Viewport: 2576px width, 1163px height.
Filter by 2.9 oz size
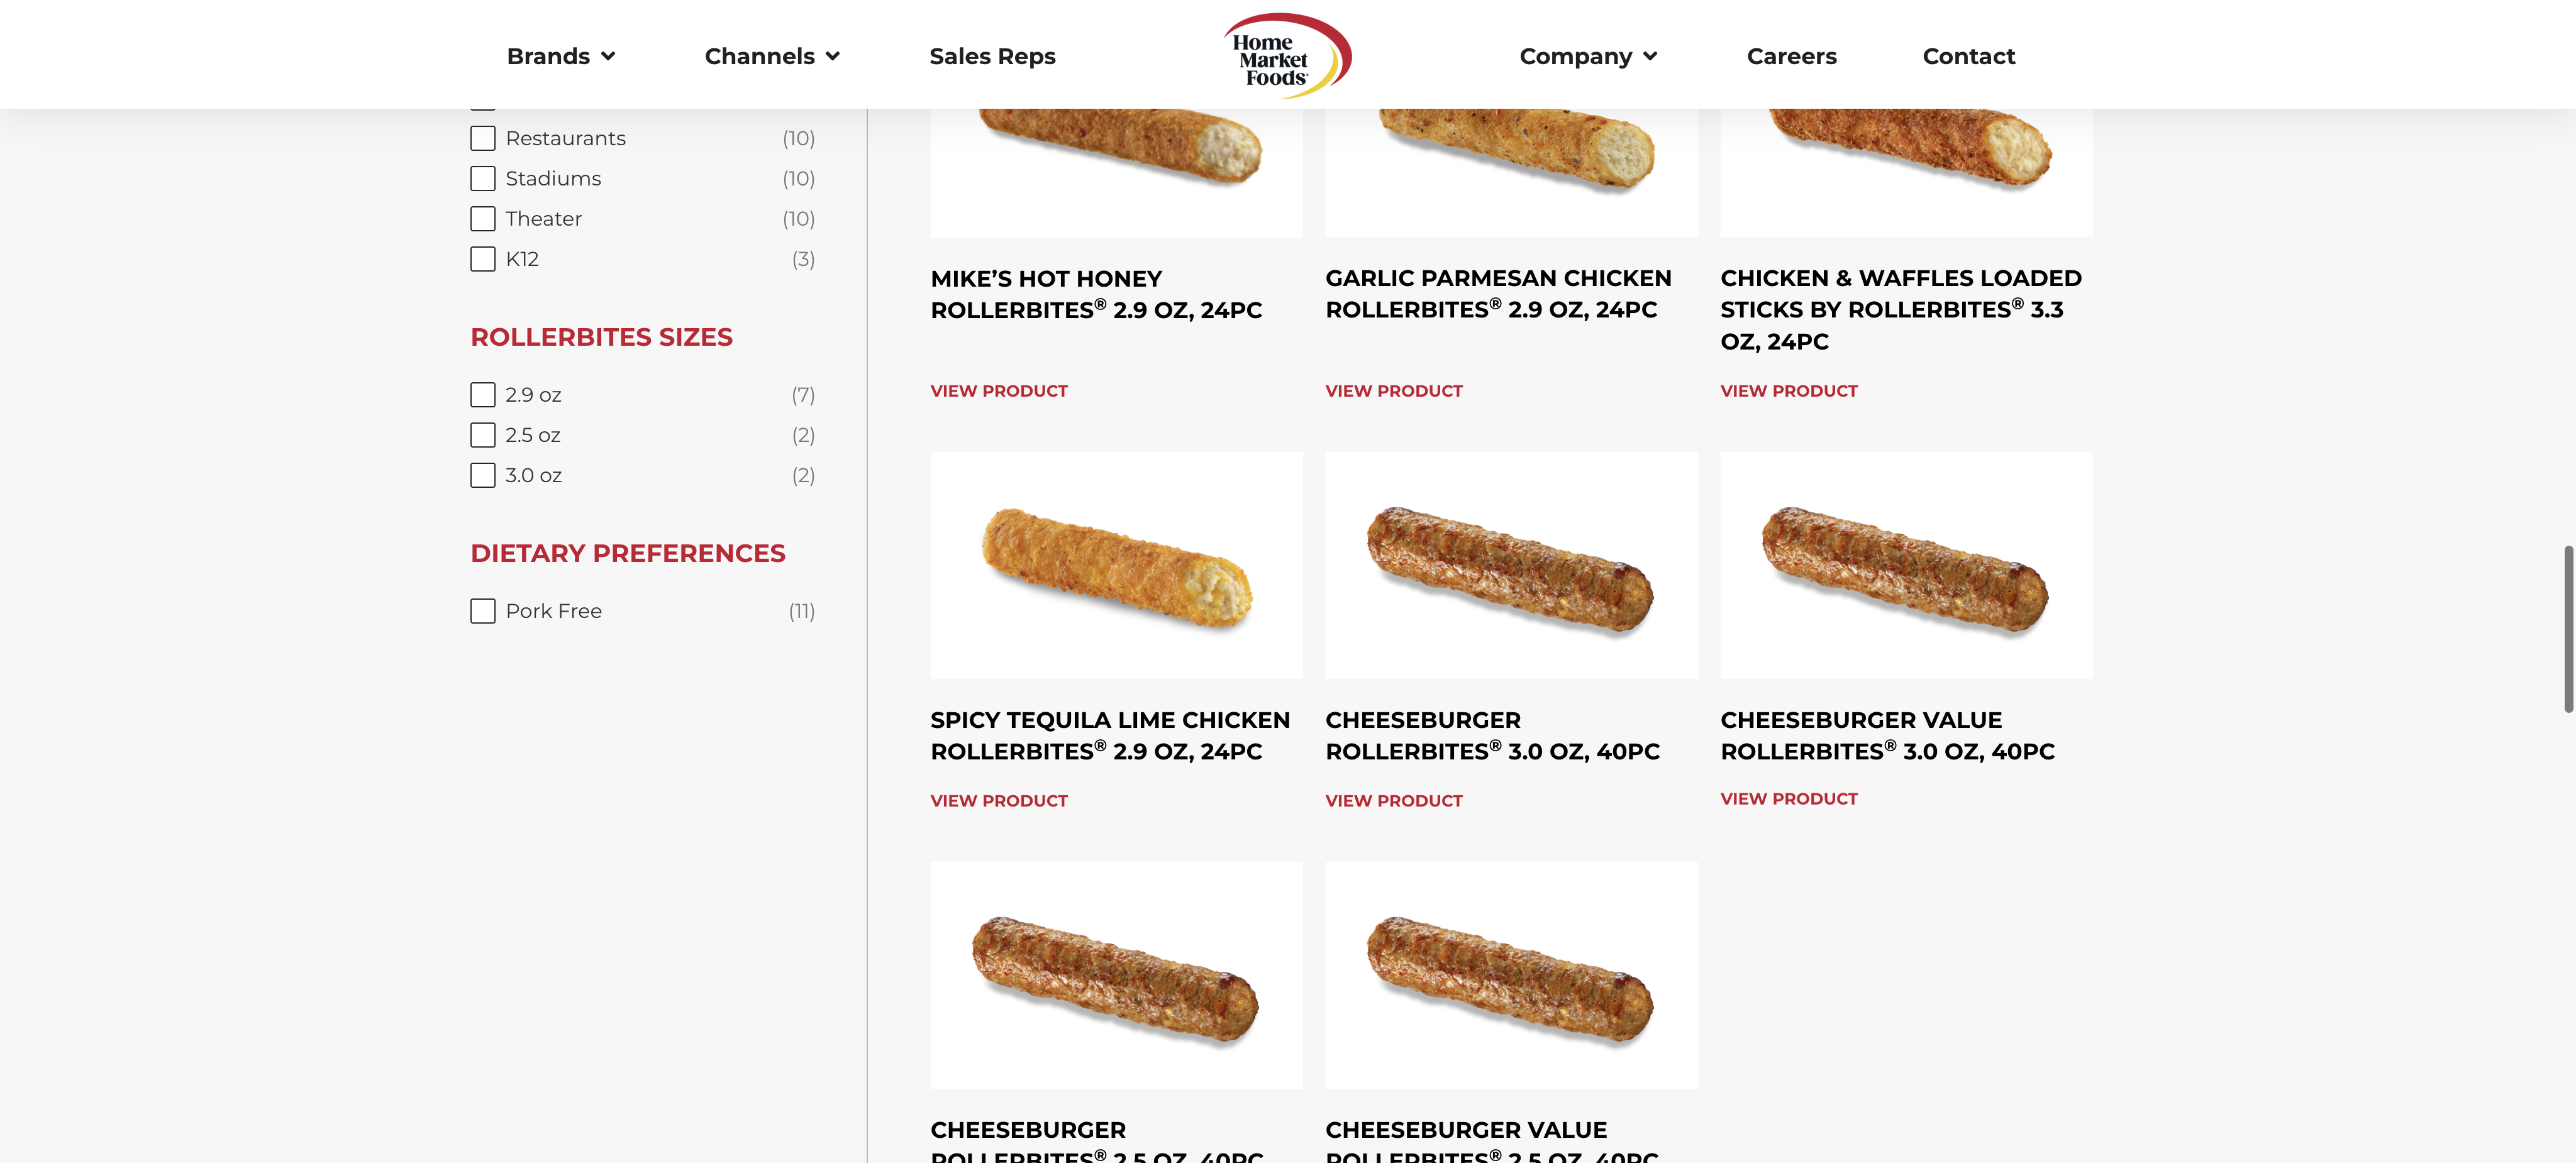pyautogui.click(x=483, y=395)
